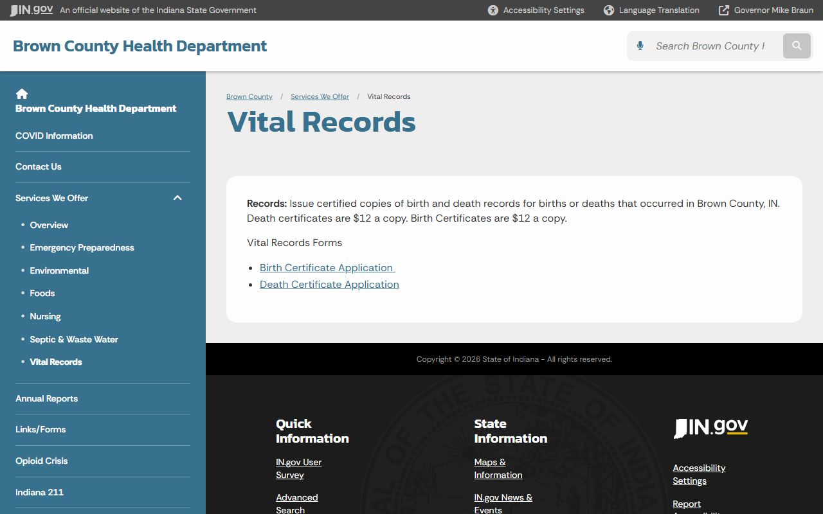Click the microphone voice search icon

[x=640, y=46]
